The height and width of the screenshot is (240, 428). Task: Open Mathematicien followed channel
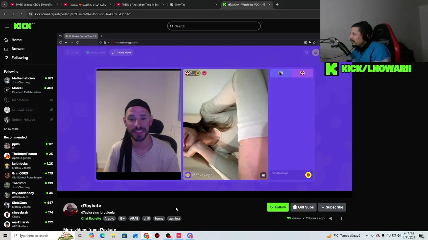click(28, 80)
